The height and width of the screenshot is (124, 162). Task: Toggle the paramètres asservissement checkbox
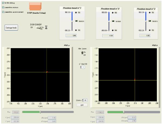[x=3, y=12]
